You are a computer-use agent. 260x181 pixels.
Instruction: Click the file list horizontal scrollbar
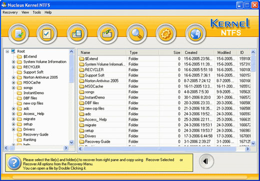[x=164, y=149]
